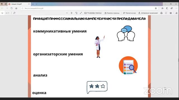Viewport: 179px width, 100px height.
Task: Expand the tab previews chevron
Action: (36, 4)
